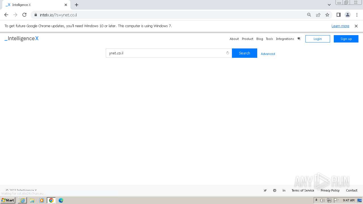363x204 pixels.
Task: Click the blue Search button
Action: tap(244, 53)
